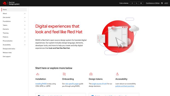This screenshot has width=170, height=96.
Task: Select the auto contrast color scheme button
Action: (141, 3)
